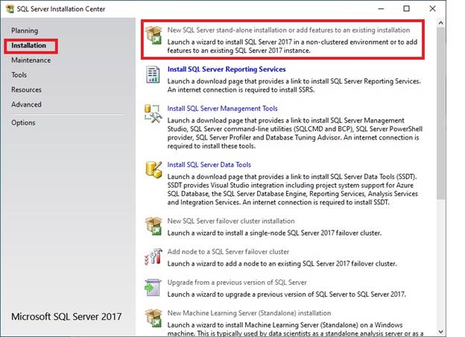Viewport: 465px width, 337px height.
Task: Click the add node to cluster icon
Action: tap(154, 257)
